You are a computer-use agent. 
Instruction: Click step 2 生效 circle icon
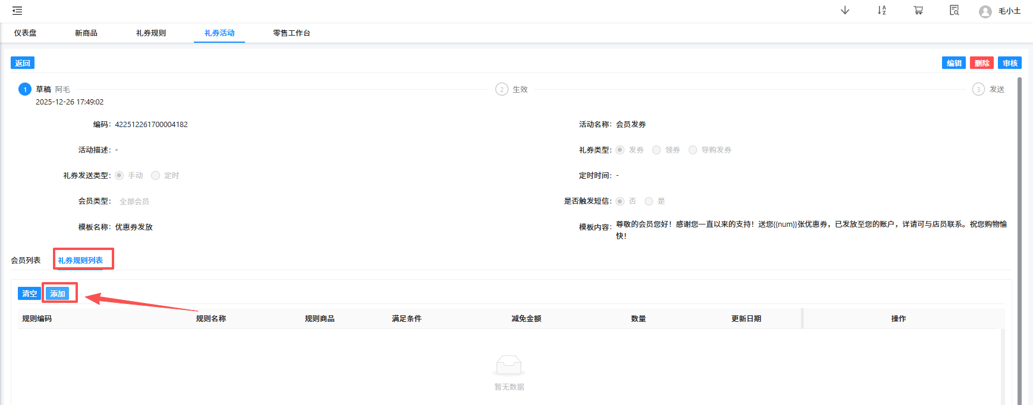point(501,90)
